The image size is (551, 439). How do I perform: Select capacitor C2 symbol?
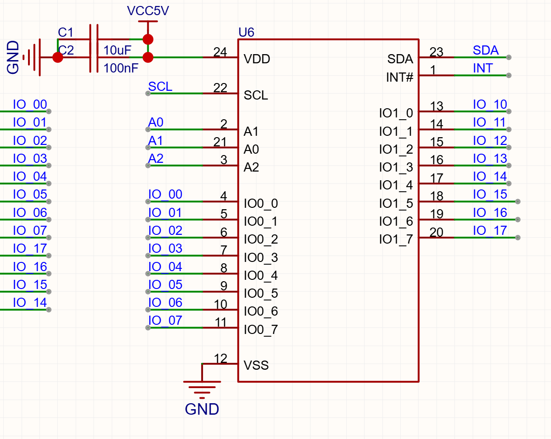(x=94, y=58)
